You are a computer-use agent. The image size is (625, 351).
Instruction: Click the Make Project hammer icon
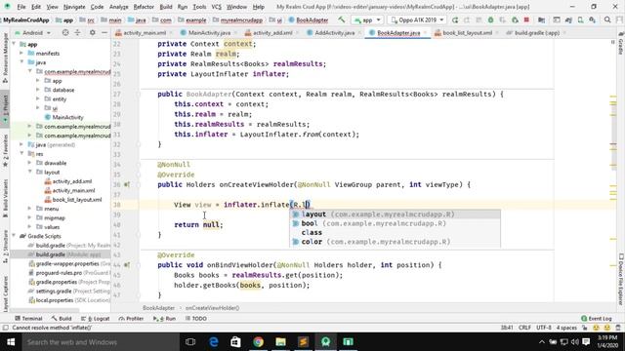point(342,19)
